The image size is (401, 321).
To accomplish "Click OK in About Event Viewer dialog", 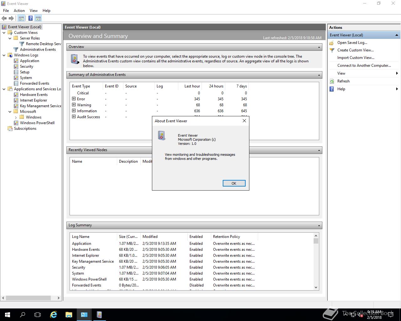I will (234, 183).
